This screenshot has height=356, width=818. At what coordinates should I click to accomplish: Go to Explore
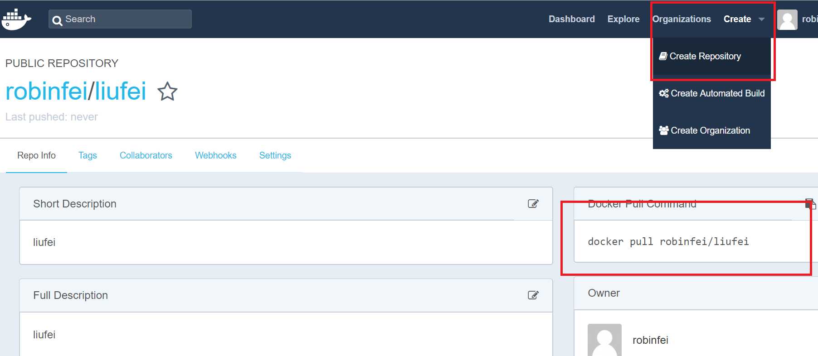623,19
